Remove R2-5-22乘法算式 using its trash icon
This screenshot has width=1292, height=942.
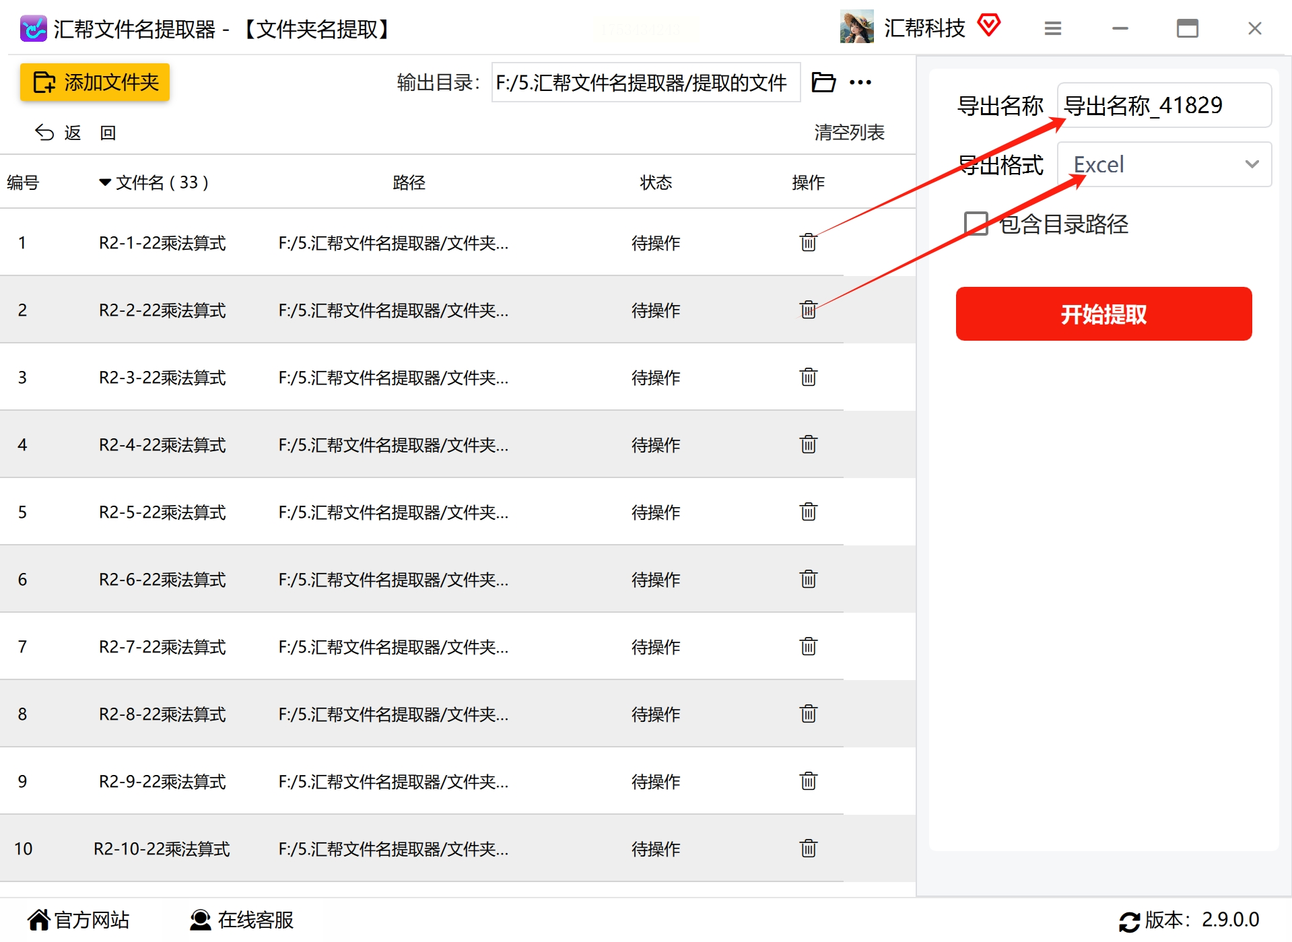808,512
